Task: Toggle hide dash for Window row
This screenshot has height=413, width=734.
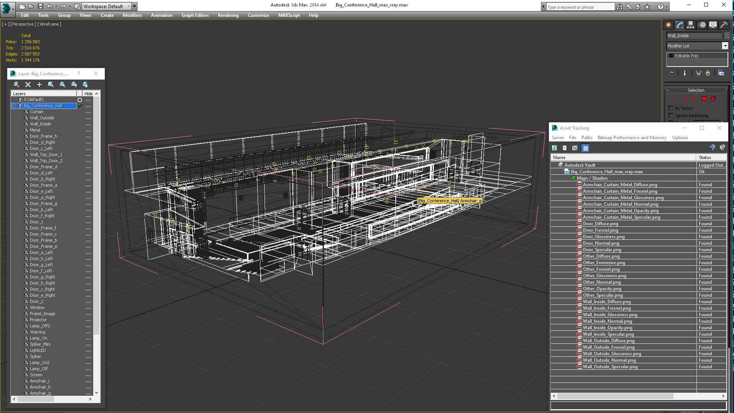Action: click(88, 308)
